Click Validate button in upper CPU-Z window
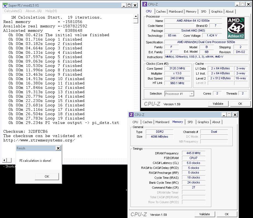This screenshot has width=253, height=218. (x=218, y=104)
